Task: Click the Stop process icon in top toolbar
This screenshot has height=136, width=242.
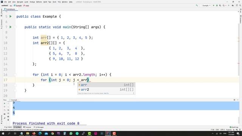Action: (229, 5)
